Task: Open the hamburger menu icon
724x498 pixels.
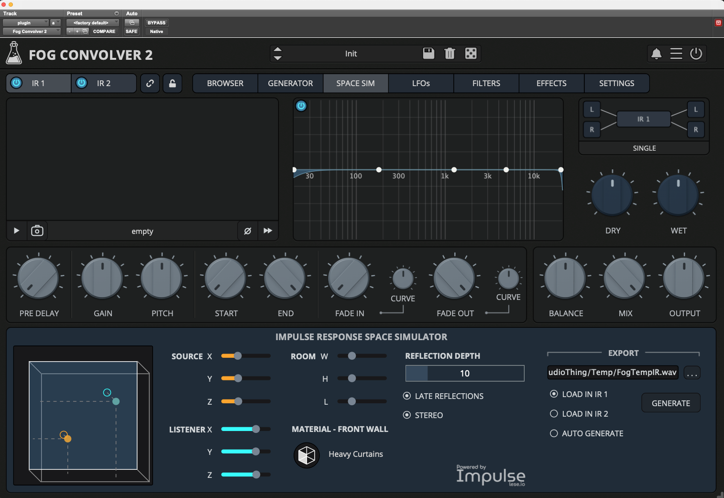Action: point(676,54)
